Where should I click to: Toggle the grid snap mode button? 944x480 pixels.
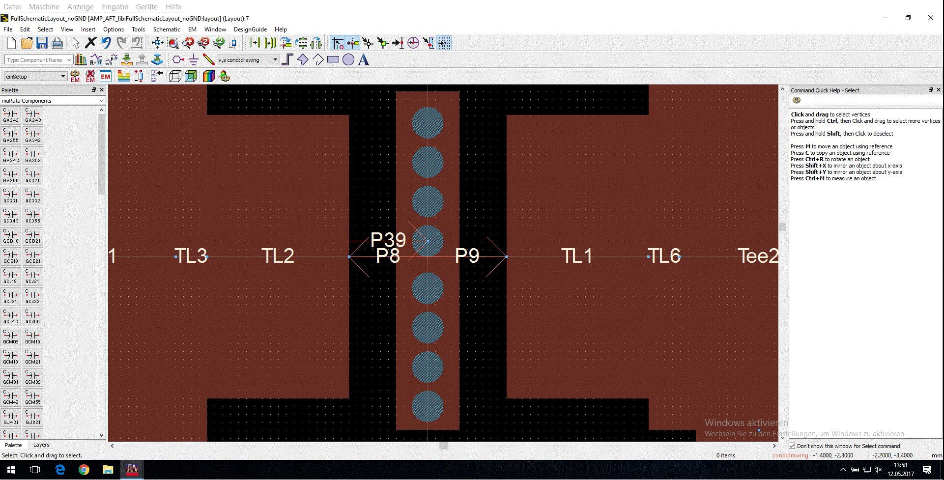click(x=444, y=43)
